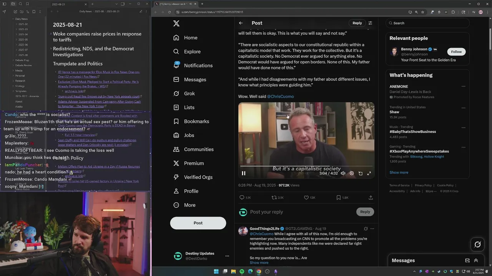Image resolution: width=492 pixels, height=276 pixels.
Task: Follow Benny Johnson
Action: (x=456, y=52)
